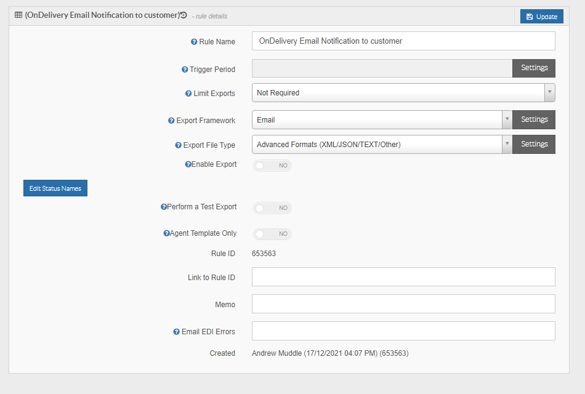
Task: Click the help icon beside Trigger Period
Action: pos(185,70)
